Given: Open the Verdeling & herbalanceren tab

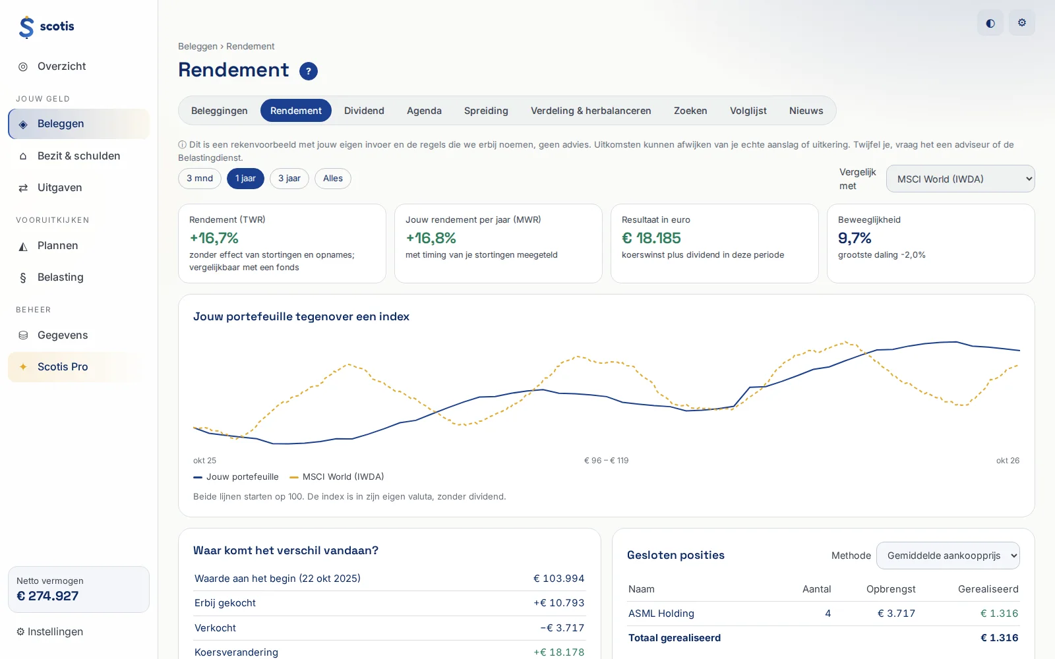Looking at the screenshot, I should pyautogui.click(x=591, y=111).
